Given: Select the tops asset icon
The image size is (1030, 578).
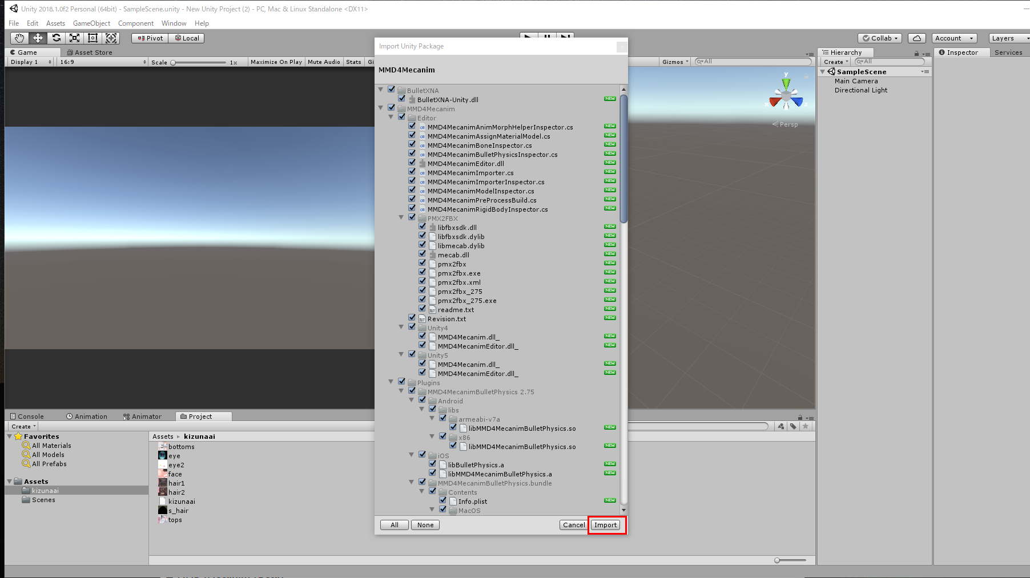Looking at the screenshot, I should click(x=163, y=520).
